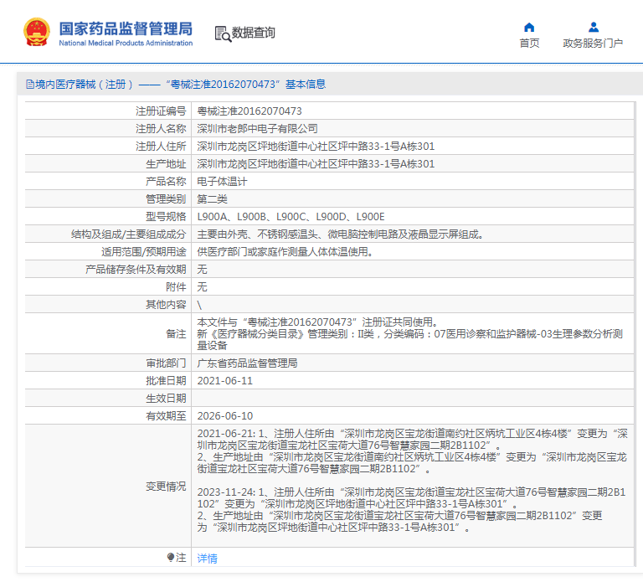
Task: Click the 注册人名称 label
Action: pyautogui.click(x=161, y=129)
